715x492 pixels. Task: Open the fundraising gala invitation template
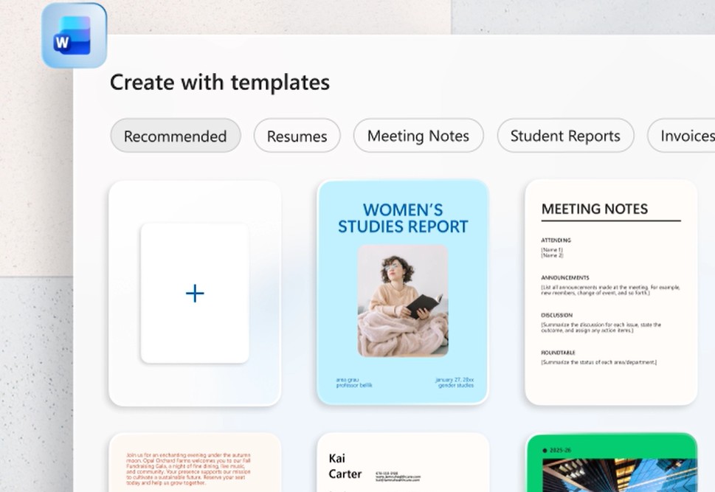(195, 462)
